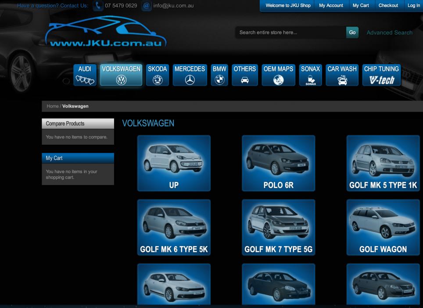Open the Advanced Search link
The height and width of the screenshot is (308, 423).
(390, 33)
